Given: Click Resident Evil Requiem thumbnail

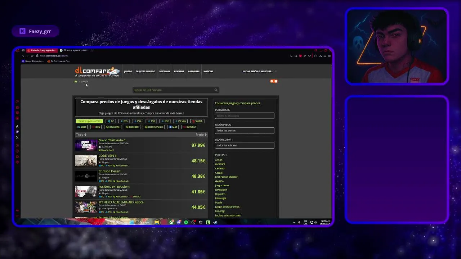Looking at the screenshot, I should point(86,191).
